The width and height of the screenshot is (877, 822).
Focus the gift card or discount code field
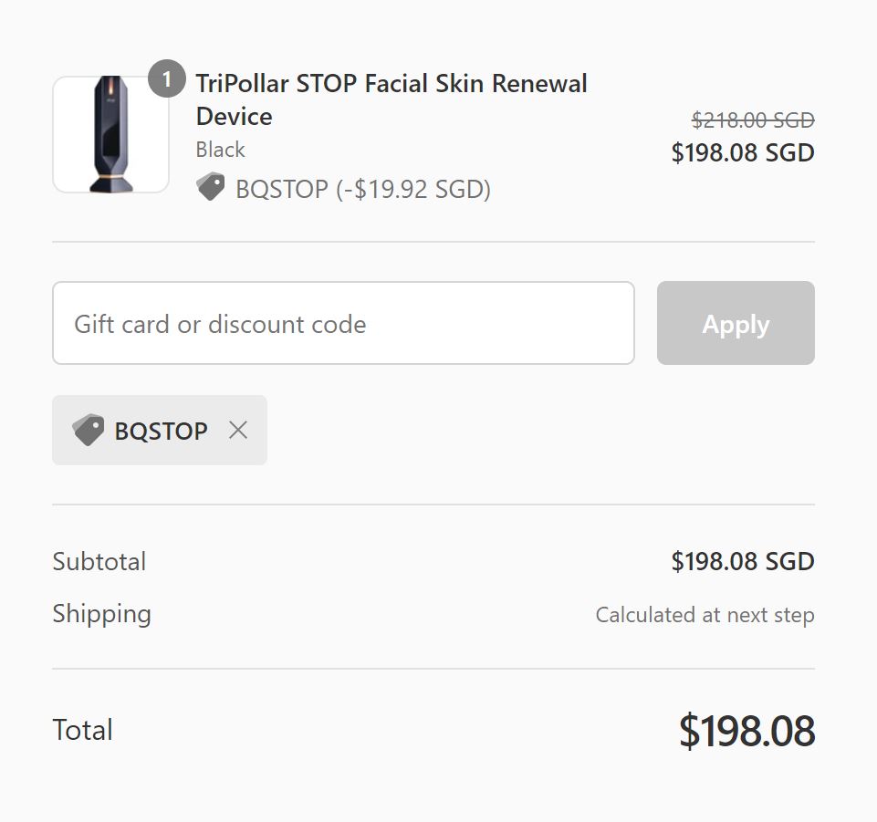pos(343,323)
